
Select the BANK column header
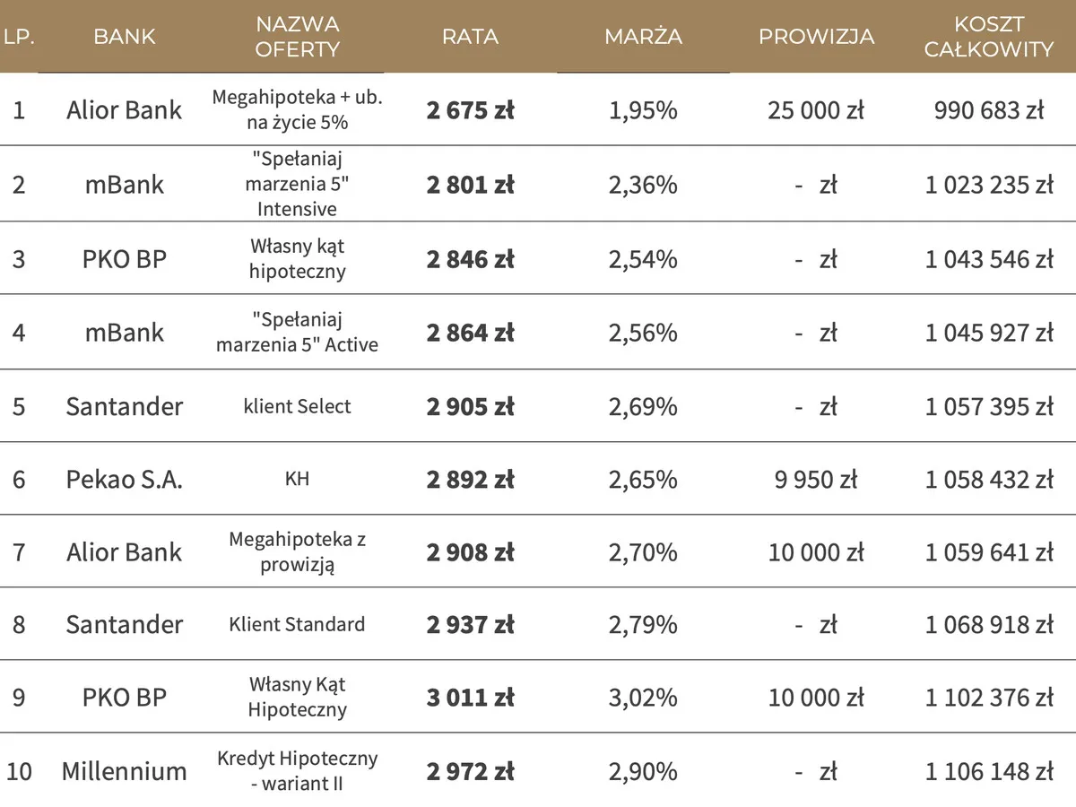click(x=125, y=37)
